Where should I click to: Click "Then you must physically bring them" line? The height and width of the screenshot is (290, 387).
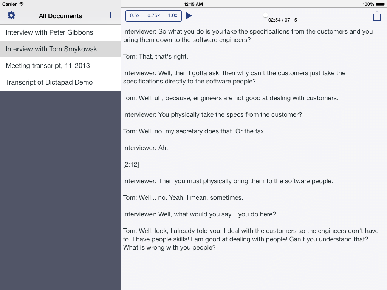(228, 181)
